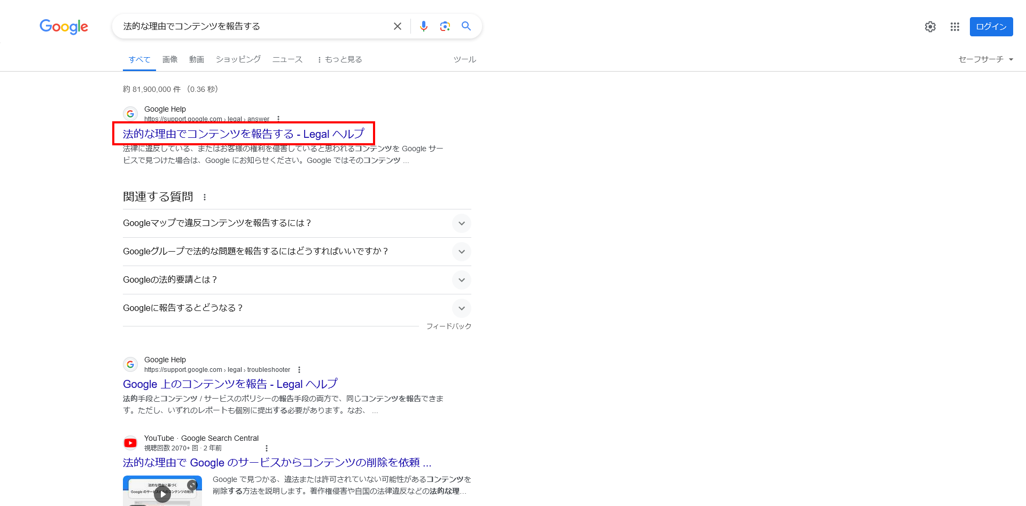Click the ログイン button
Screen dimensions: 1026x506
click(x=991, y=27)
